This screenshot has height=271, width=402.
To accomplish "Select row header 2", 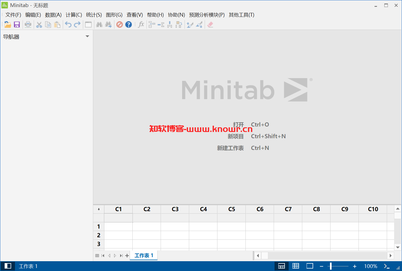I will tap(99, 235).
